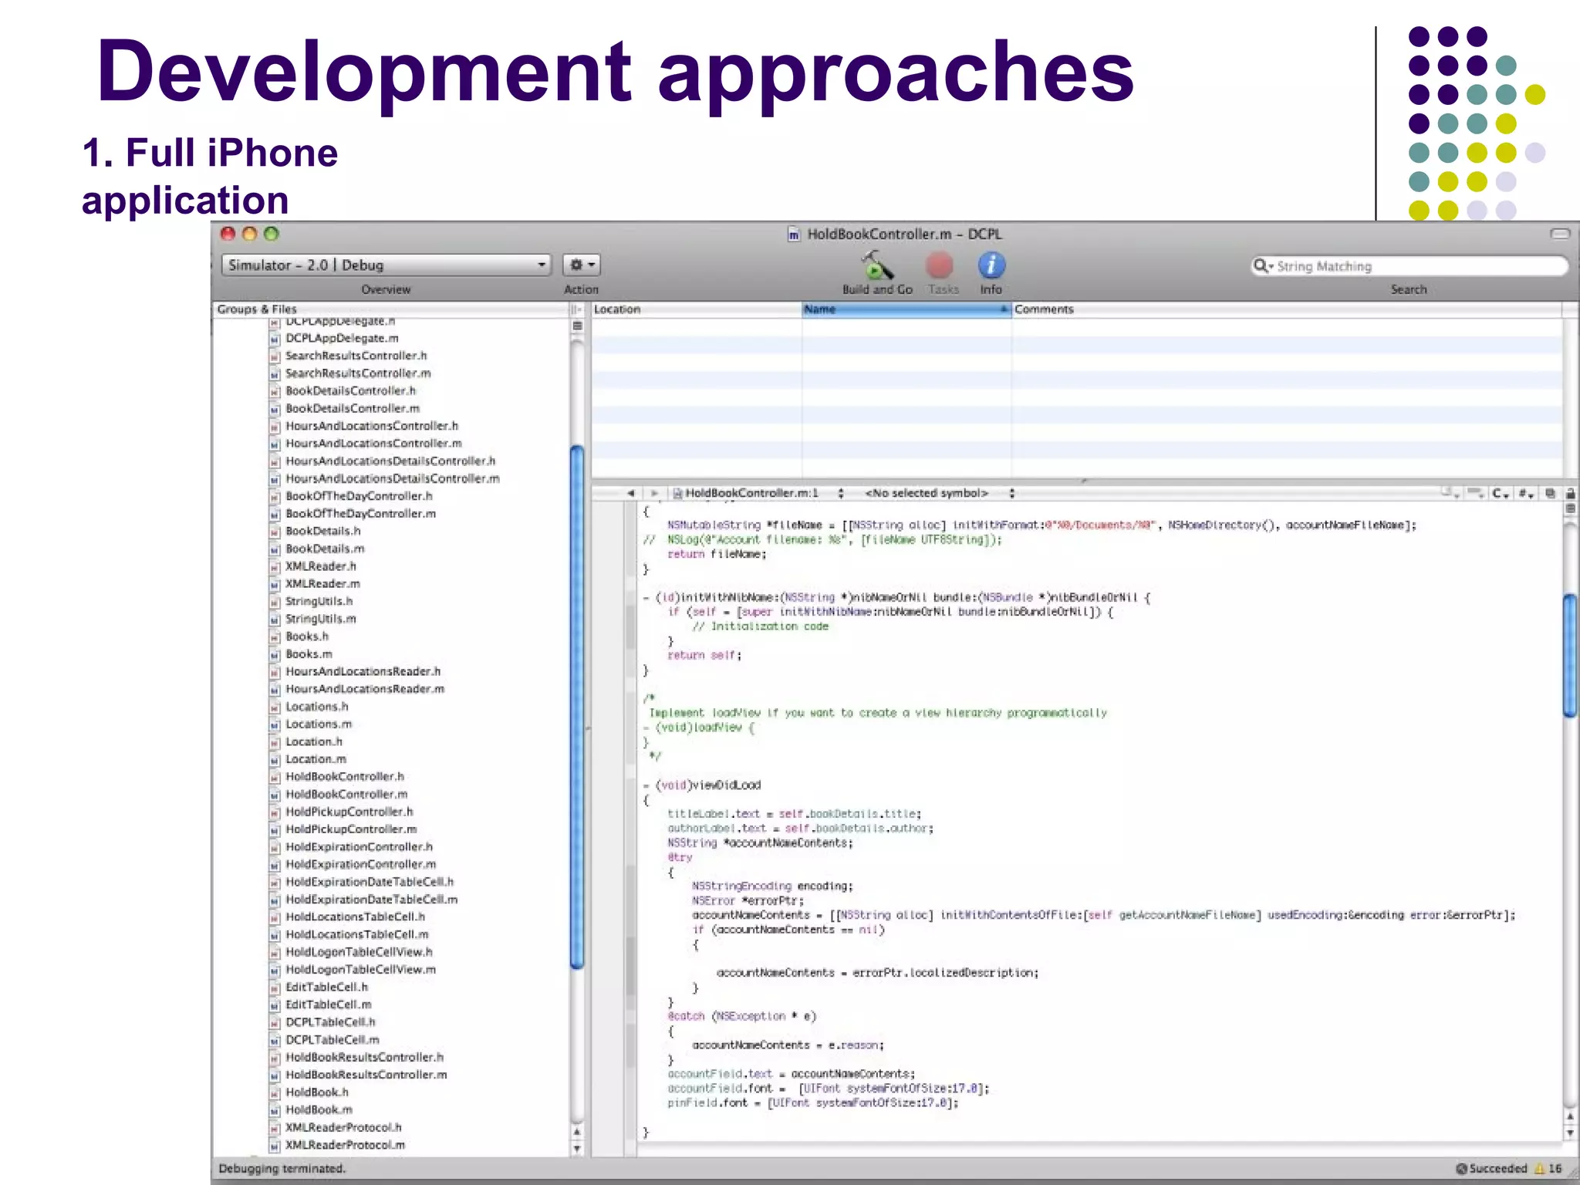
Task: Open the breakpoints popup in editor bar
Action: point(1476,493)
